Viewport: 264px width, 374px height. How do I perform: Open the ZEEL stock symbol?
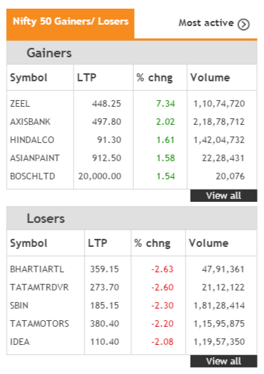pos(20,104)
